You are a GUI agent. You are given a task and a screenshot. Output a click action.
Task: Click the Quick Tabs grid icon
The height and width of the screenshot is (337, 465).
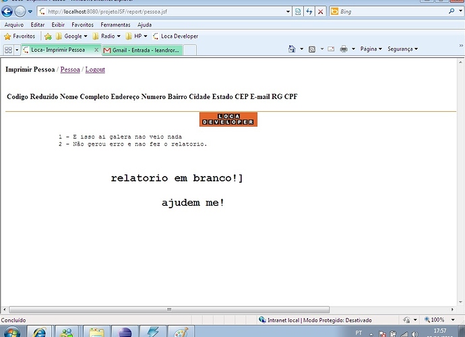tap(8, 50)
